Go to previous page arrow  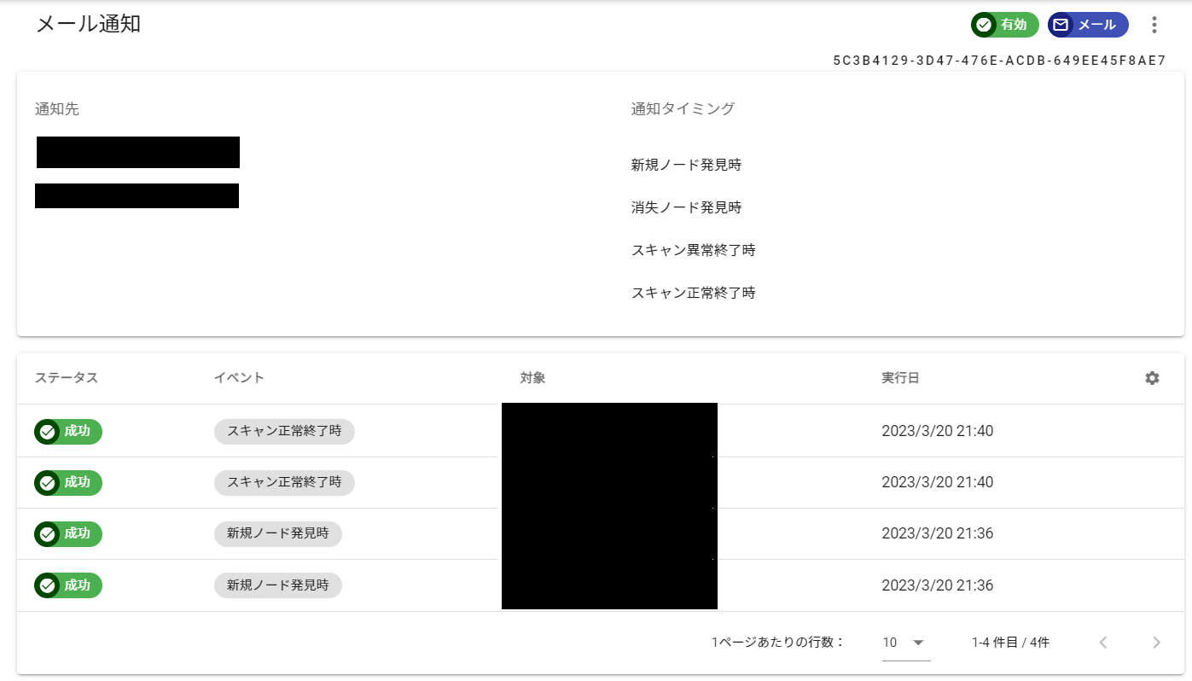pyautogui.click(x=1103, y=643)
